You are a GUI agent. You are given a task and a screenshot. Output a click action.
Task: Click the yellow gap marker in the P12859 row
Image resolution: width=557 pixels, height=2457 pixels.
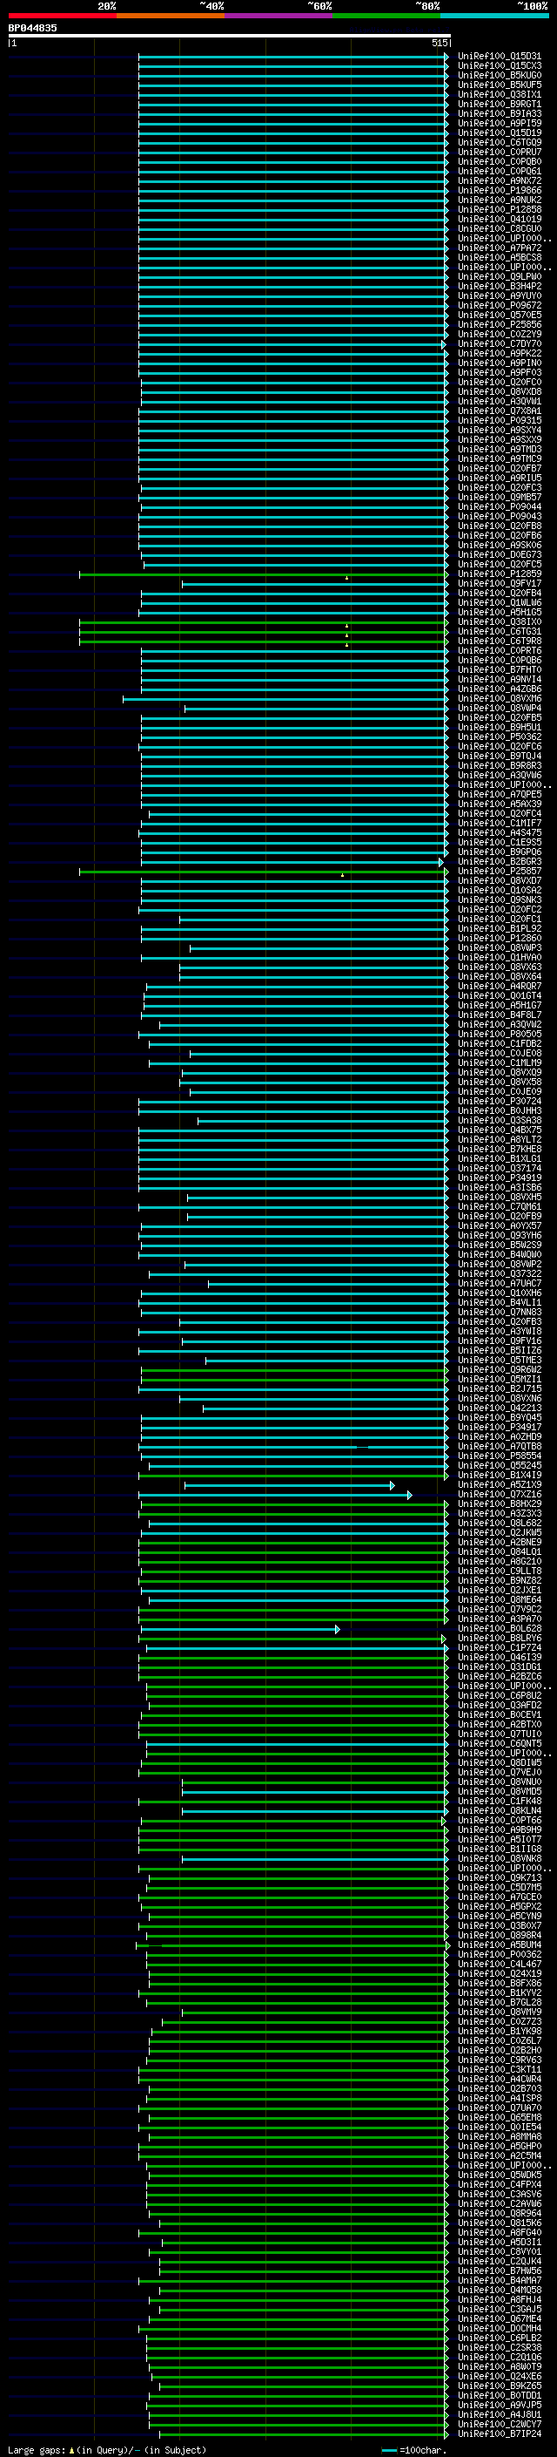(x=346, y=578)
